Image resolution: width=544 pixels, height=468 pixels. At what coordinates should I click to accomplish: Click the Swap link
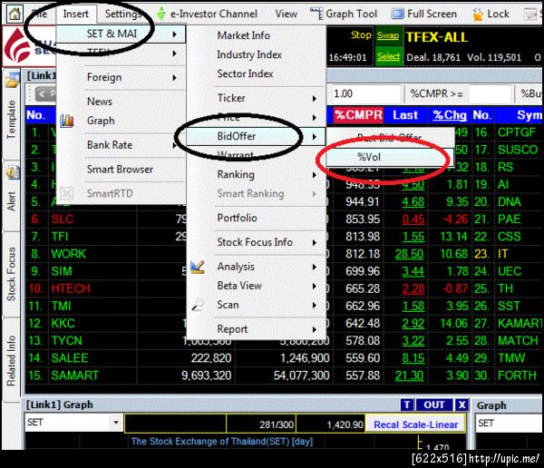pos(388,35)
